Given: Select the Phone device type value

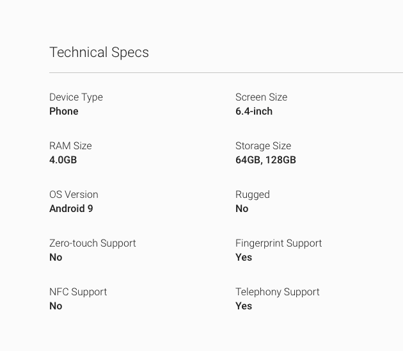Looking at the screenshot, I should 64,111.
